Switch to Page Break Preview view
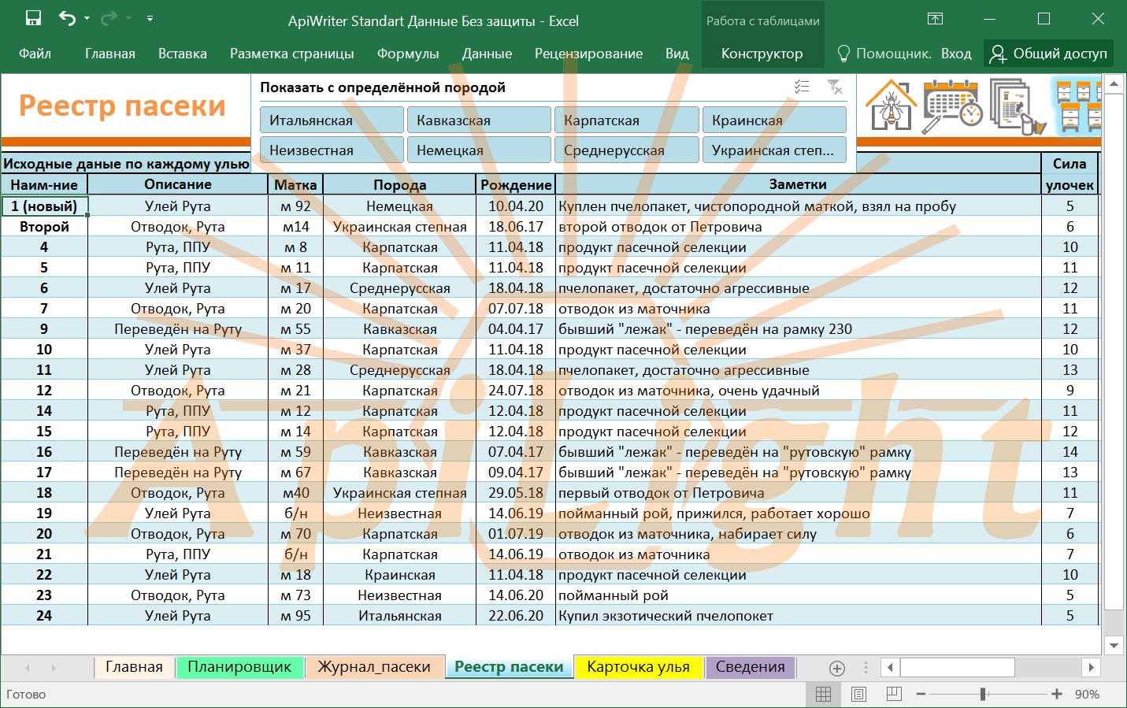1127x708 pixels. (x=894, y=694)
